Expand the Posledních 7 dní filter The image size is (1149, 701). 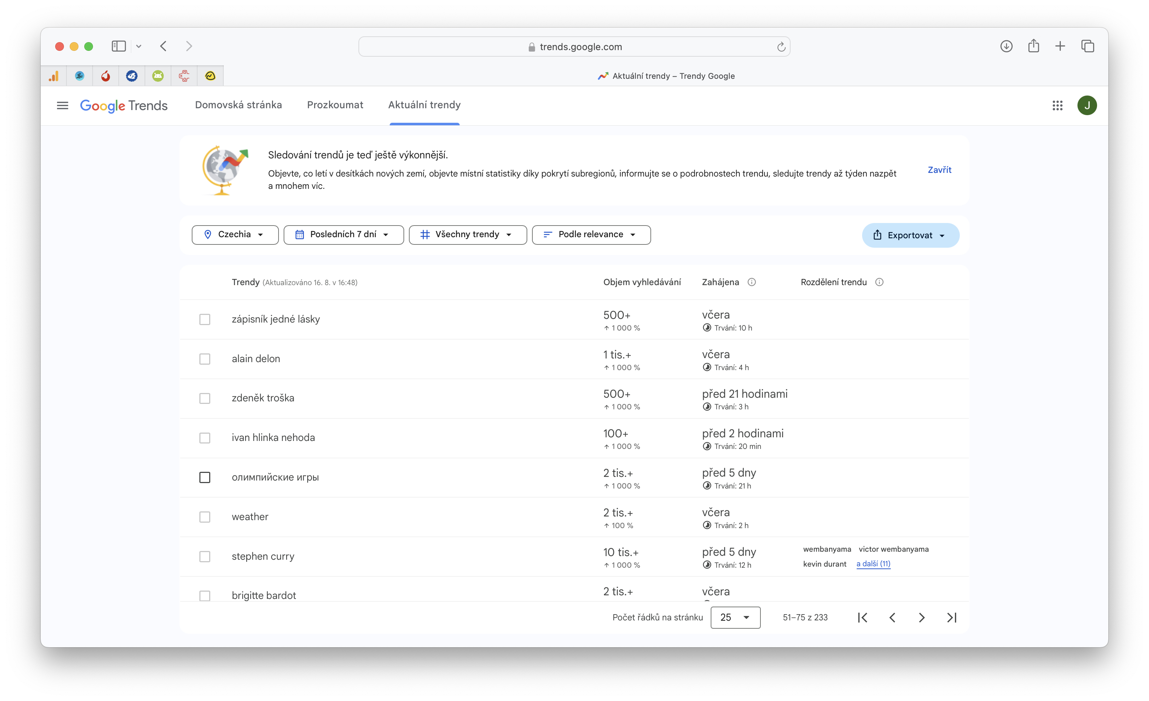(343, 235)
